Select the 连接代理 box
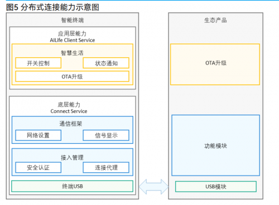 click(x=106, y=168)
